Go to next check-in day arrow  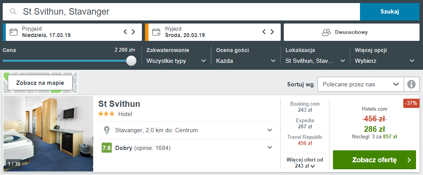[x=133, y=32]
